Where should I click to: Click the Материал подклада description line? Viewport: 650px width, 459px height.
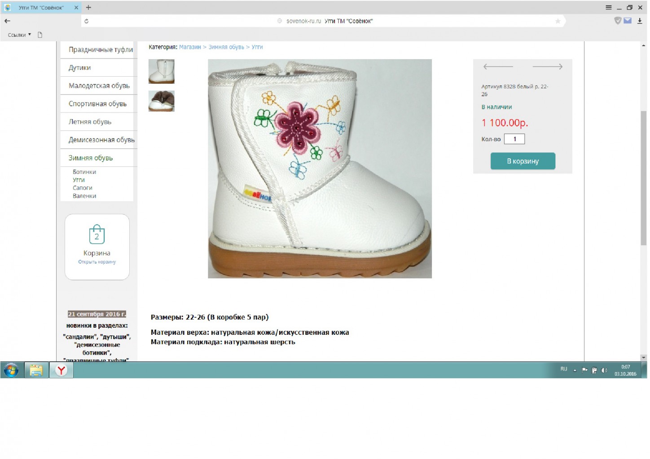(223, 342)
